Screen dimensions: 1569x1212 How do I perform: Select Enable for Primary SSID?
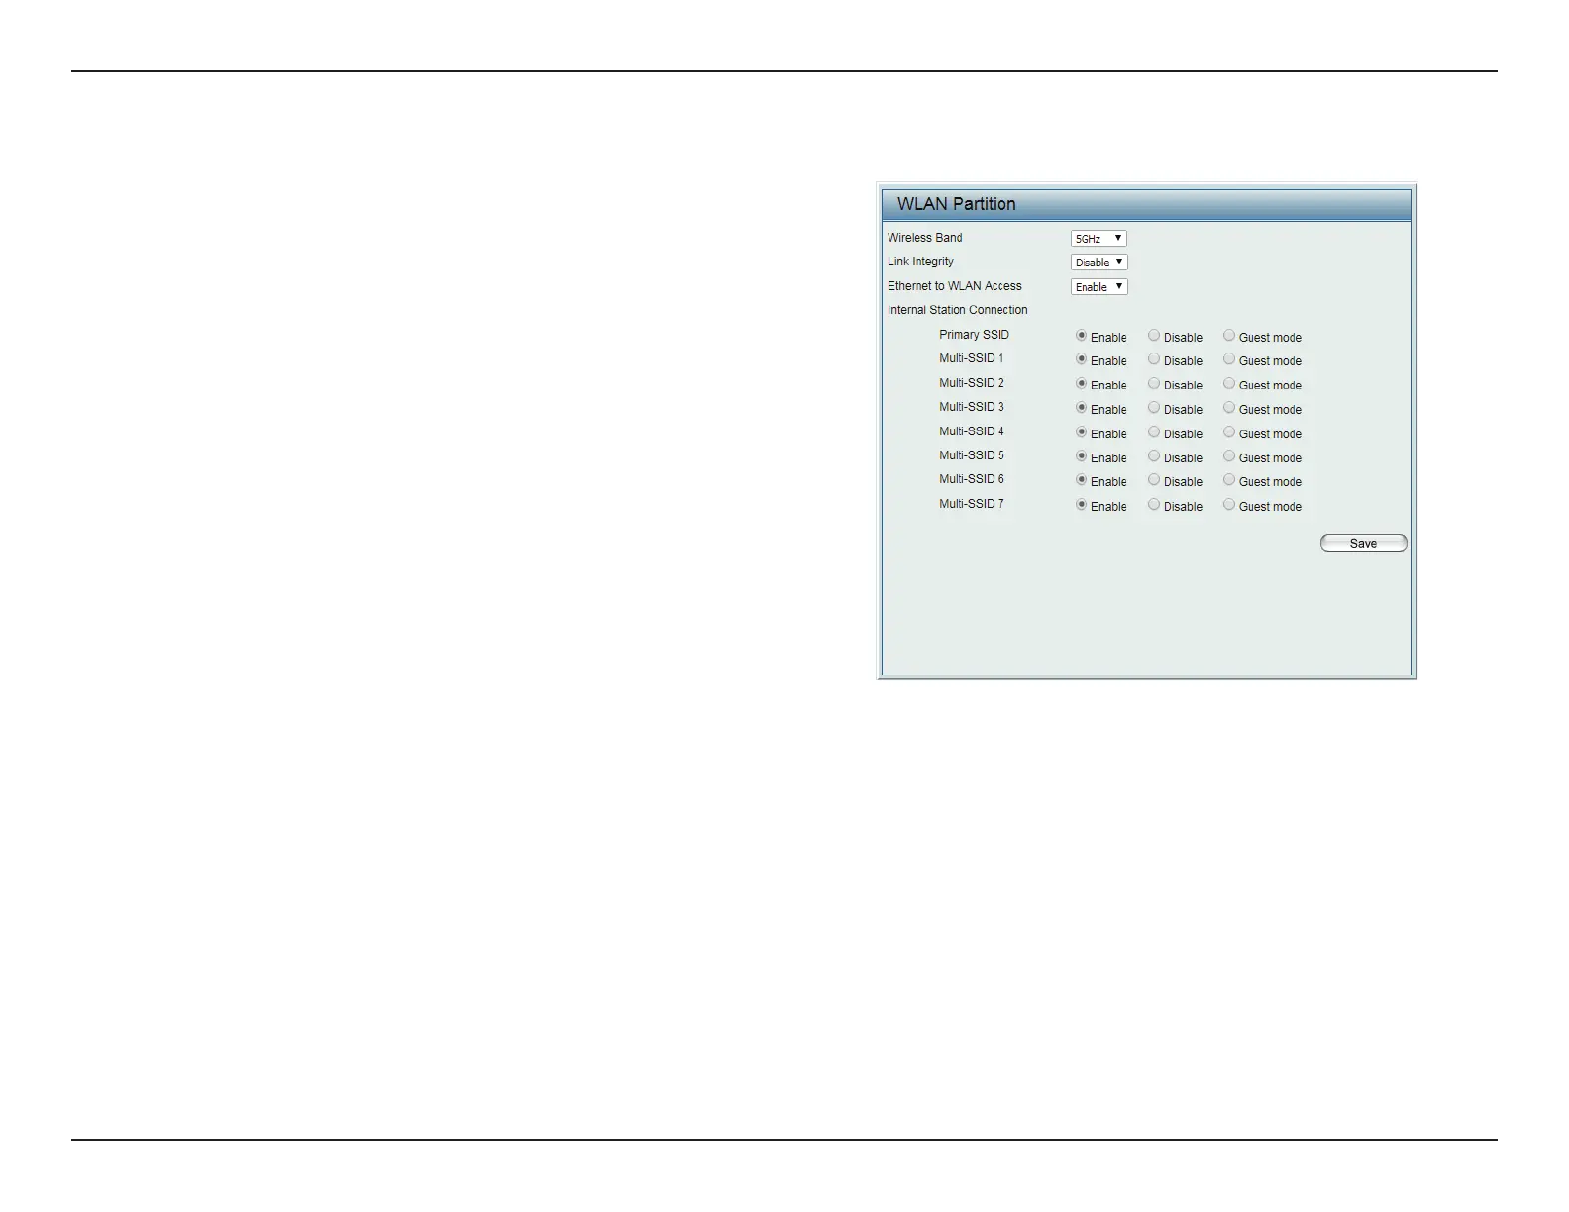(x=1082, y=336)
